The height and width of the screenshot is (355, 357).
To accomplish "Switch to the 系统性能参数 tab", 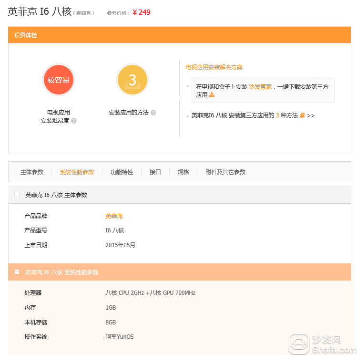I will [x=77, y=172].
